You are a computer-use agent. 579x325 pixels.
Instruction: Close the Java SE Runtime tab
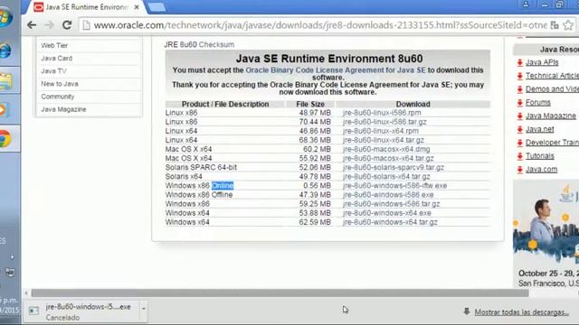click(137, 7)
